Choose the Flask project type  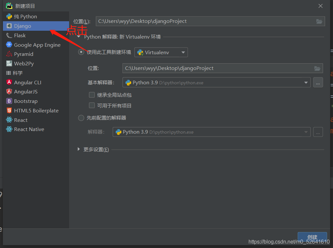[36, 35]
